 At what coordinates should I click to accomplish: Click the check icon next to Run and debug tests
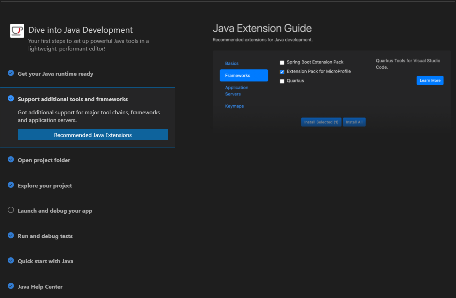[10, 235]
